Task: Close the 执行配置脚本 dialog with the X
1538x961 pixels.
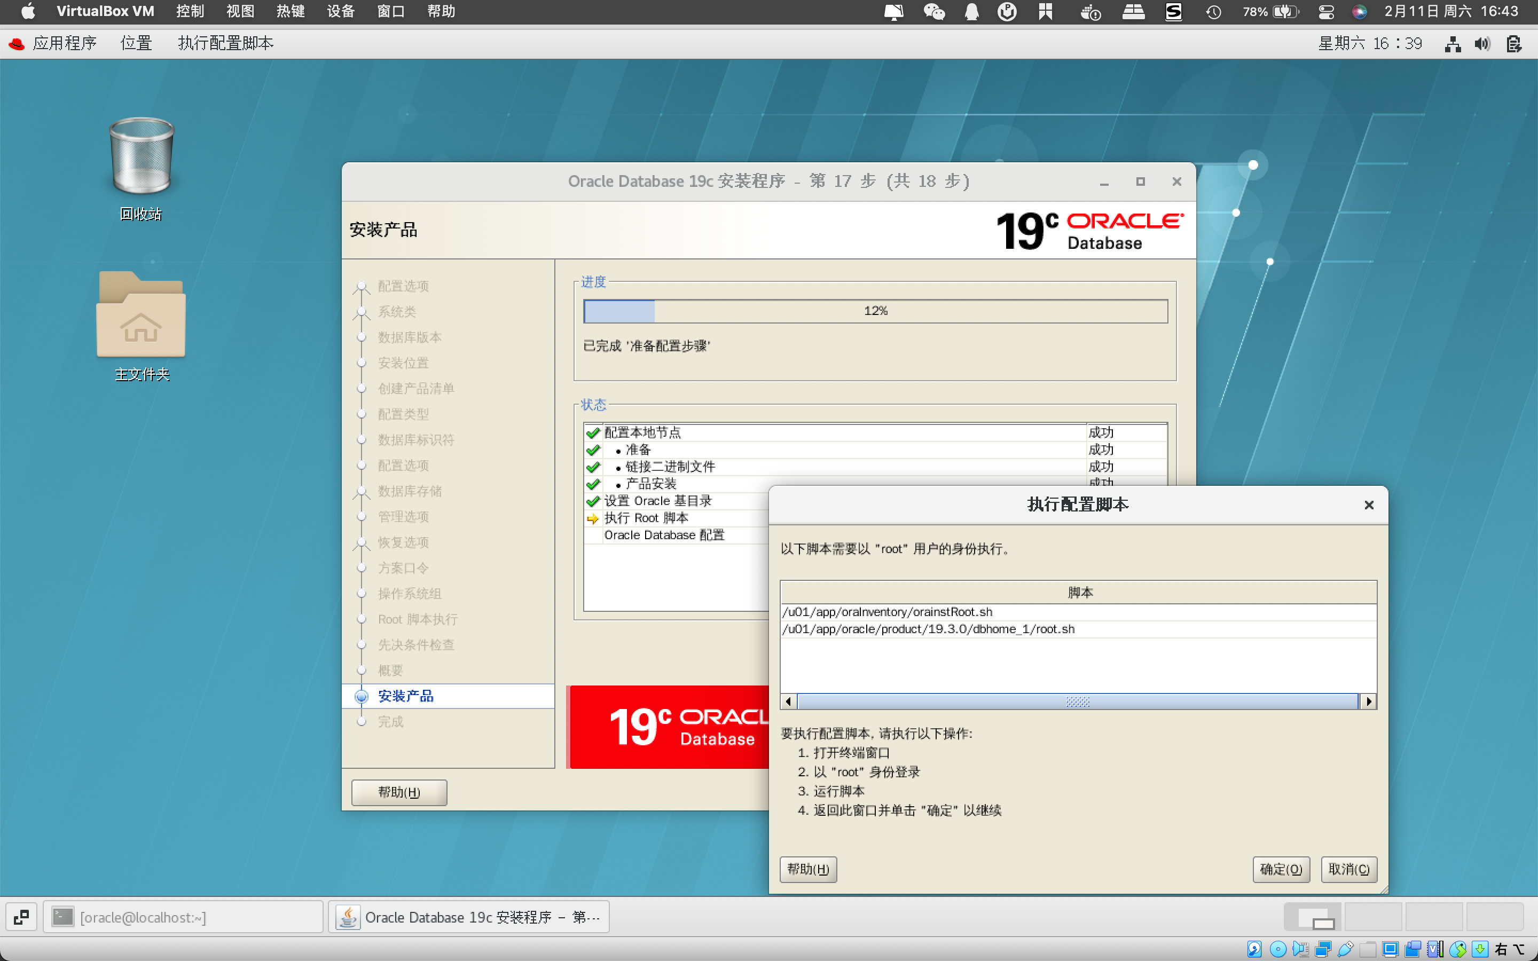Action: coord(1369,505)
